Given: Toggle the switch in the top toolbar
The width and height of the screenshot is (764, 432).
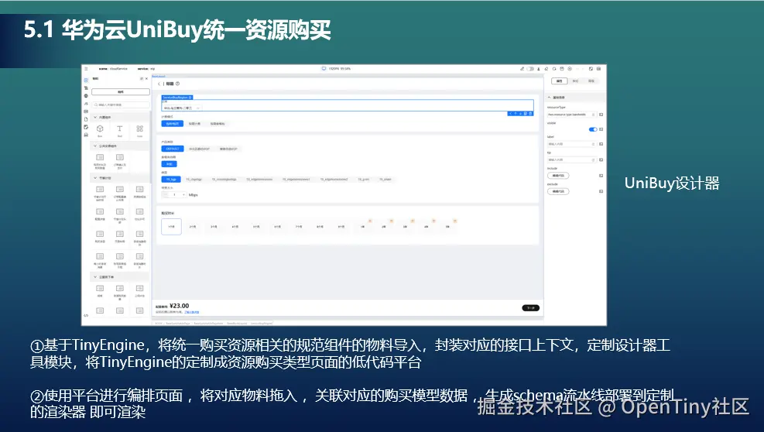Looking at the screenshot, I should click(x=530, y=69).
